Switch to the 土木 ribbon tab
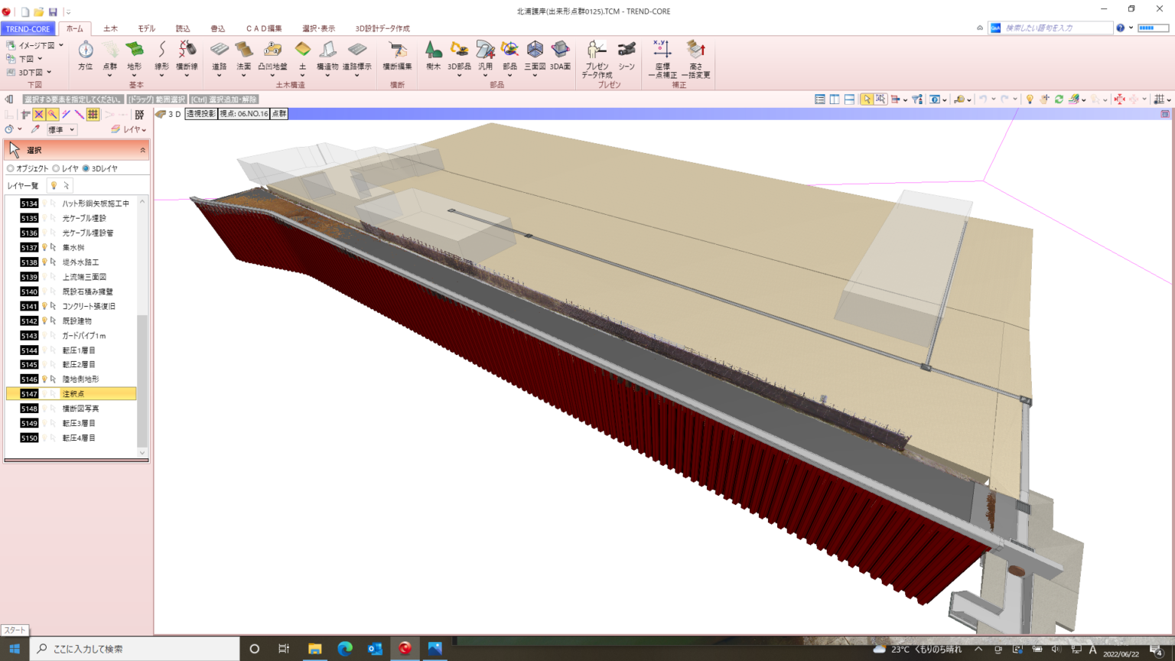The height and width of the screenshot is (661, 1175). 110,28
